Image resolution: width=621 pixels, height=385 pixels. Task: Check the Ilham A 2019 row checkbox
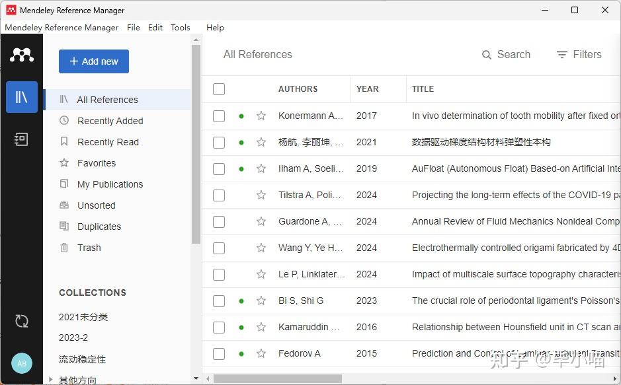click(x=219, y=169)
